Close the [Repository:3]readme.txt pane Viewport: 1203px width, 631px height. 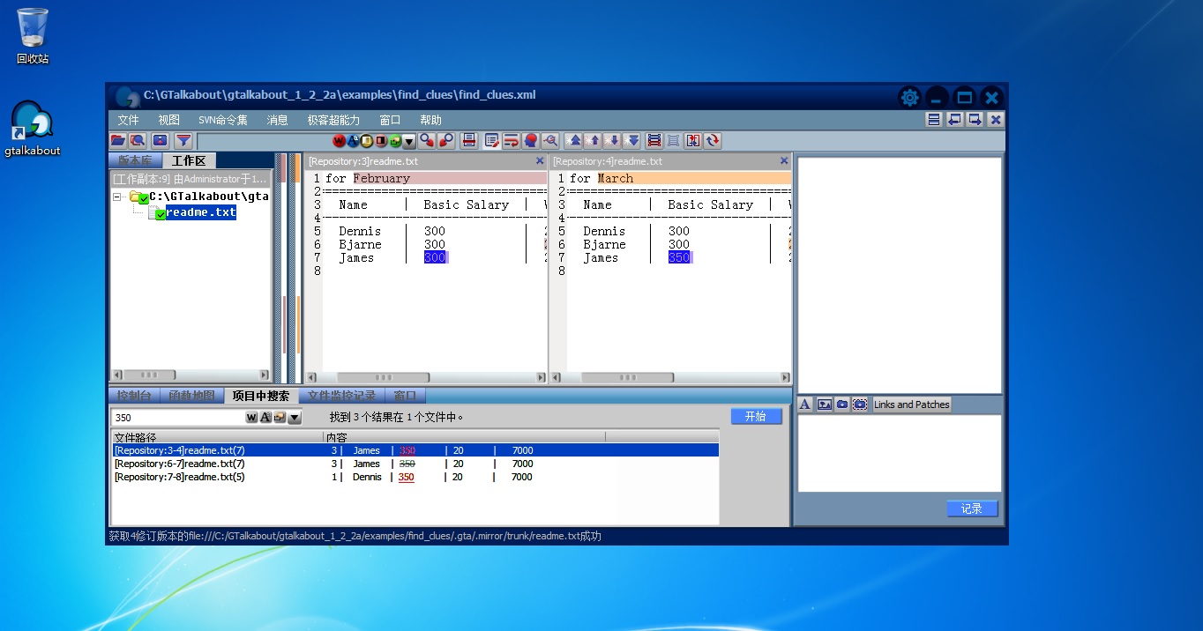click(540, 161)
